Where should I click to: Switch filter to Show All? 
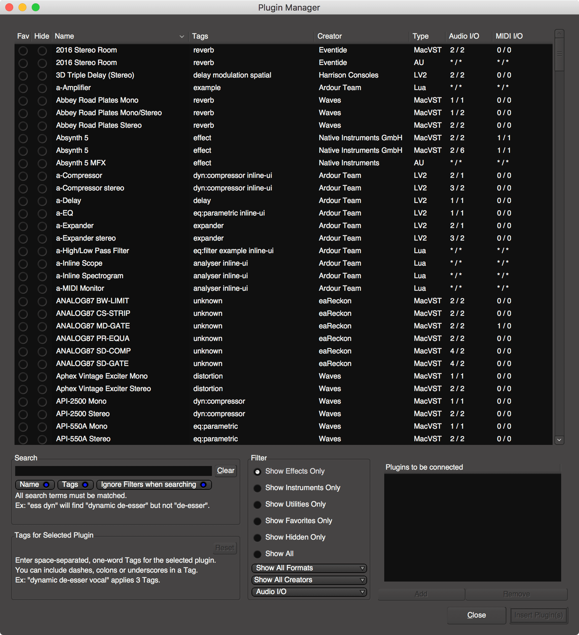tap(257, 554)
